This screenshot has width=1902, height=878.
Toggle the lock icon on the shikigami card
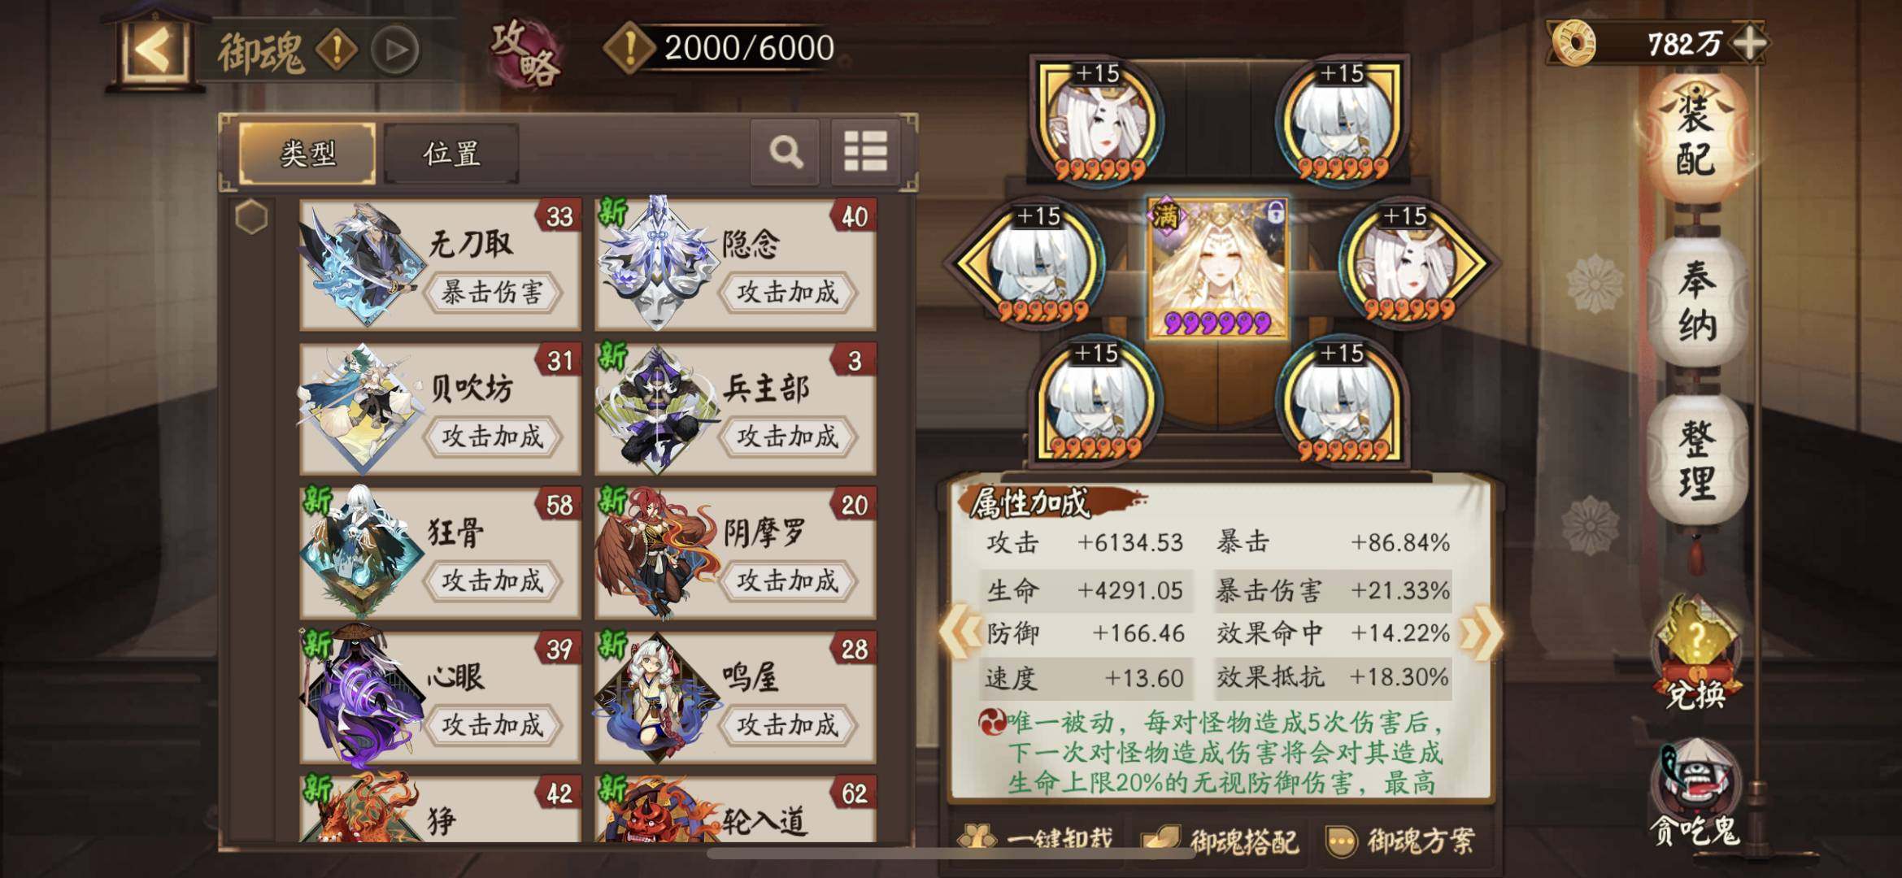[1274, 213]
